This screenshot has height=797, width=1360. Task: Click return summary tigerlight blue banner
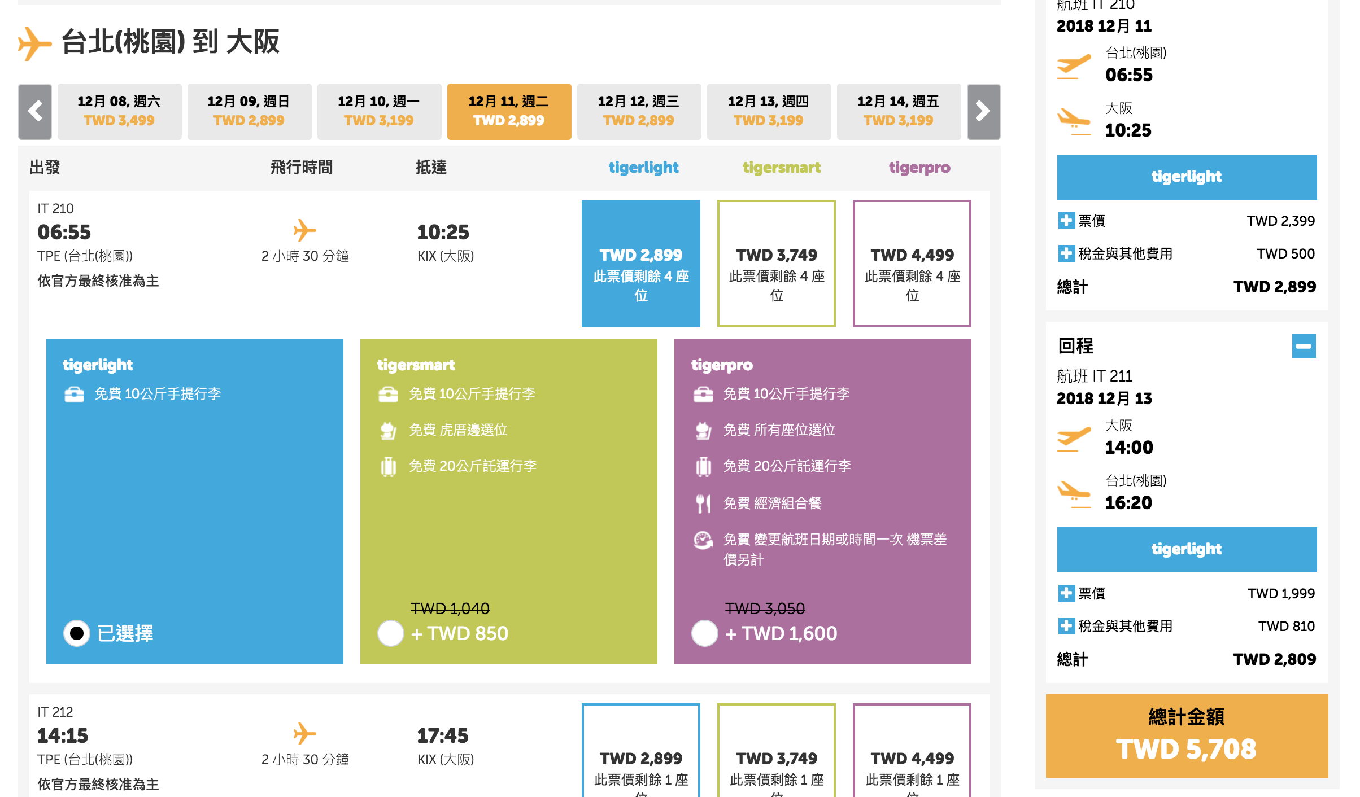(x=1187, y=549)
